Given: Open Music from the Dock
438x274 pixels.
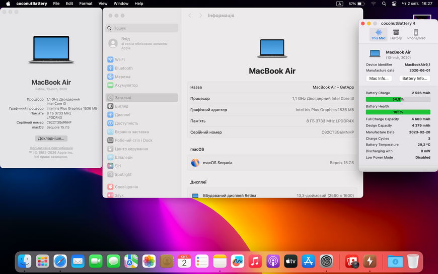Looking at the screenshot, I should click(255, 261).
